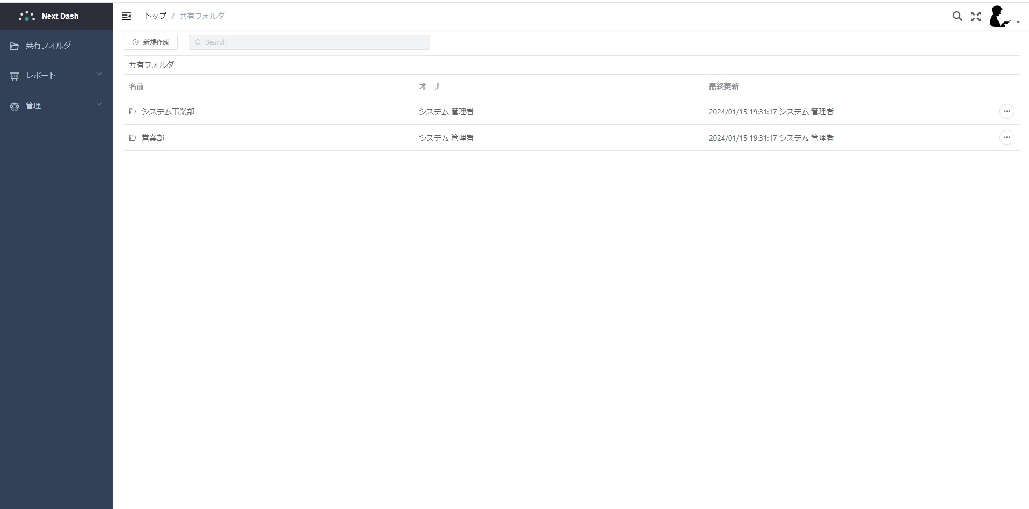Toggle the sidebar collapse hamburger icon
The image size is (1029, 509).
pos(126,16)
